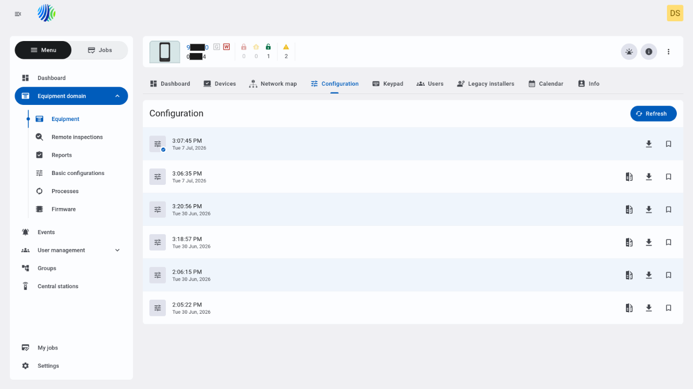Open Dashboard in the left sidebar
Viewport: 693px width, 389px height.
pyautogui.click(x=71, y=78)
